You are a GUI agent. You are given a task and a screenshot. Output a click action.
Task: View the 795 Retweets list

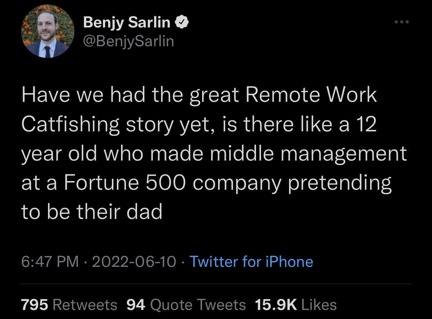pyautogui.click(x=69, y=305)
